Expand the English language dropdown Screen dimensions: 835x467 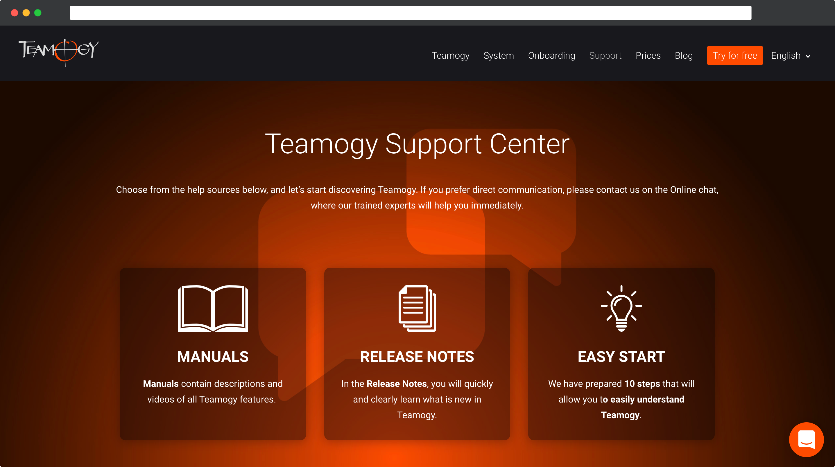pos(791,55)
